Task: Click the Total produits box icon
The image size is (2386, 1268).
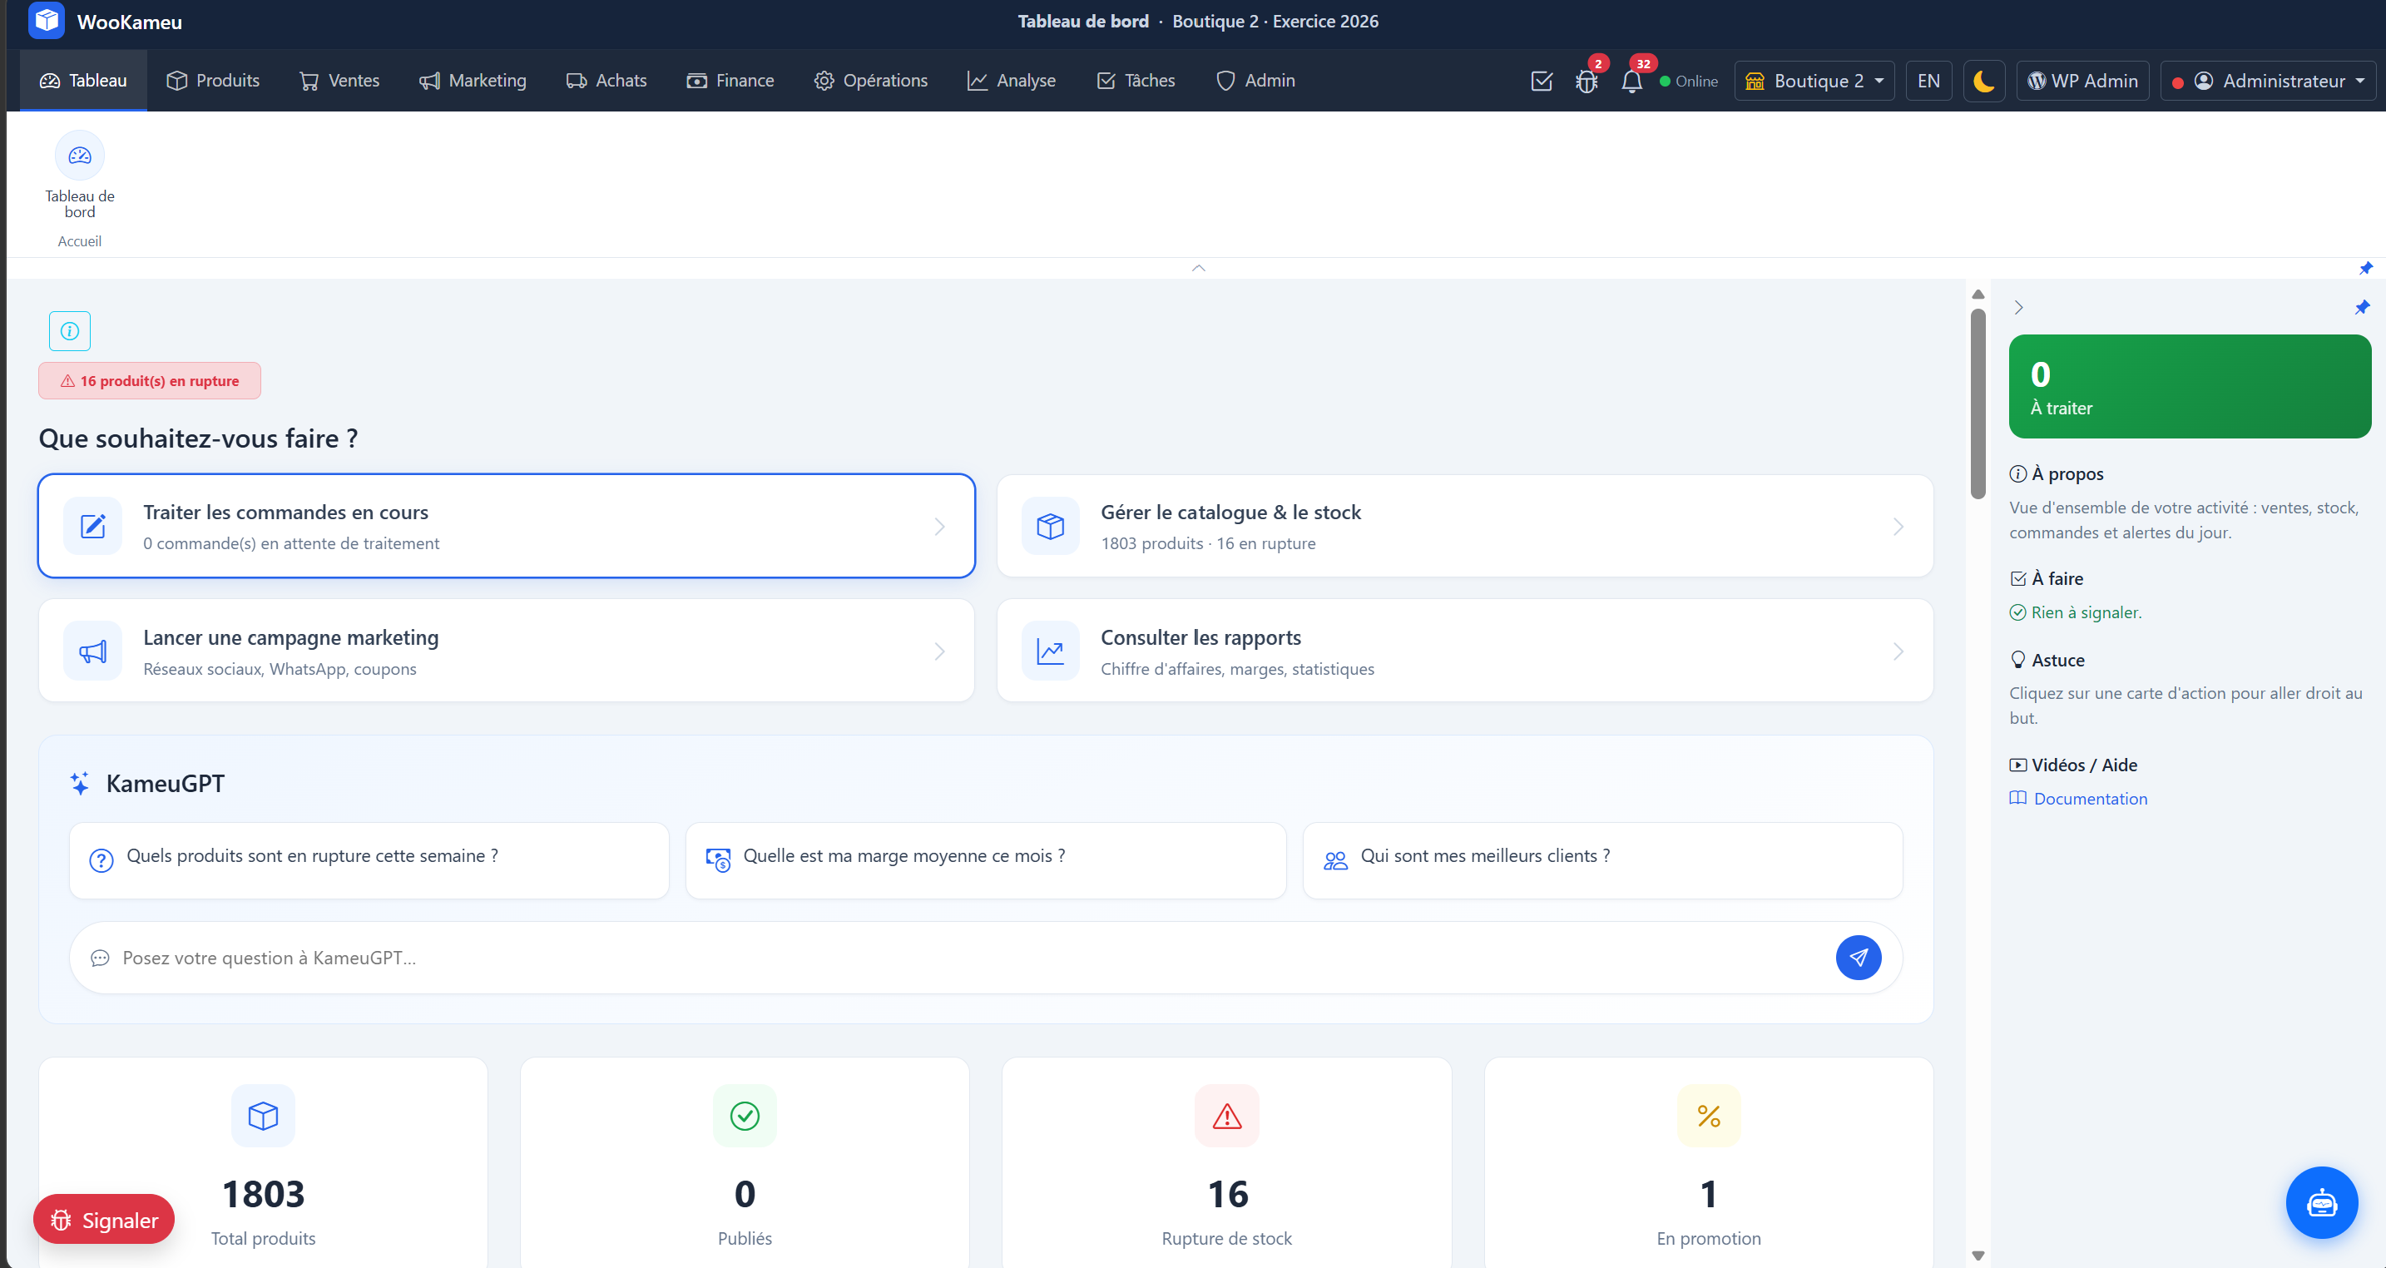Action: (263, 1115)
